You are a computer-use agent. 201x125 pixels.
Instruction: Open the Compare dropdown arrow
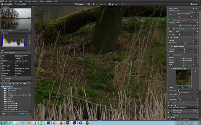point(85,4)
